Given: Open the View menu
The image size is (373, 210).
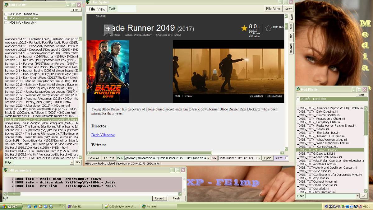Looking at the screenshot, I should 101,9.
